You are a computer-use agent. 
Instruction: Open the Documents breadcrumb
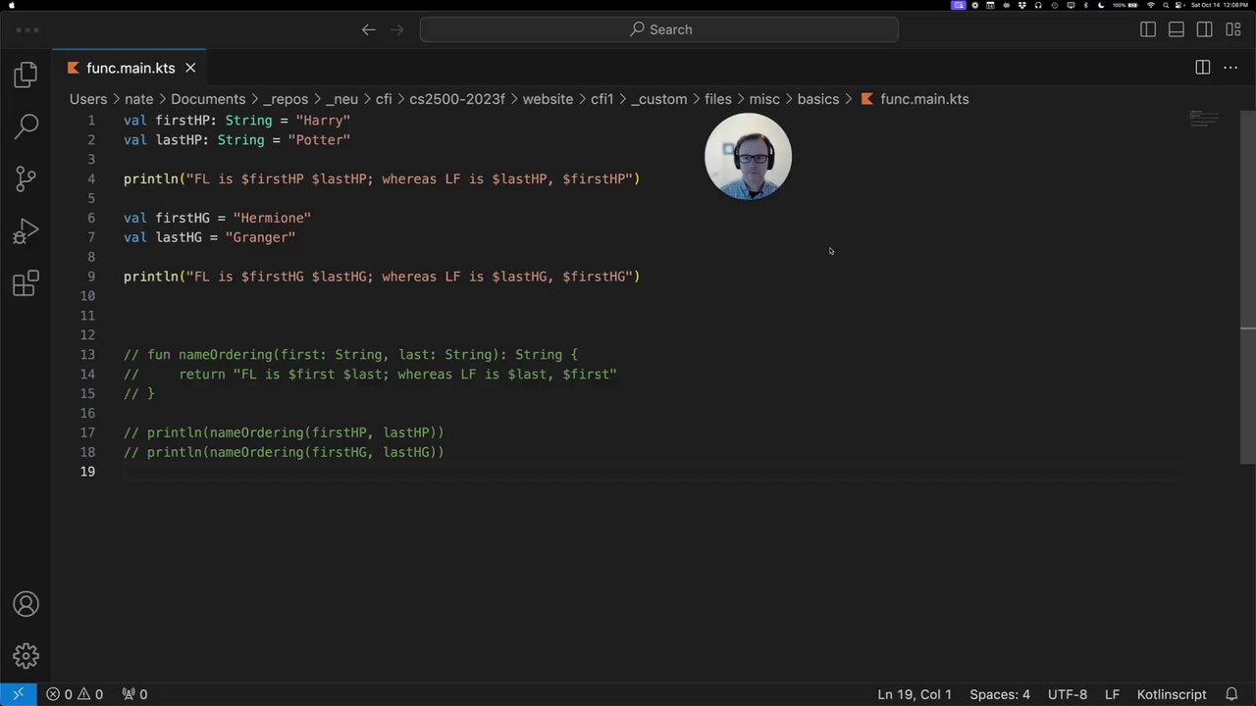click(x=208, y=99)
